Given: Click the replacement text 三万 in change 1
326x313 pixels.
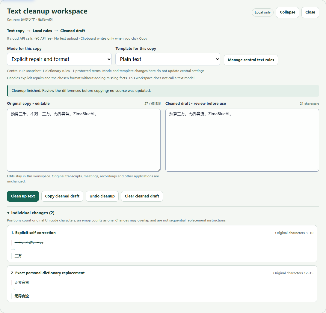Looking at the screenshot, I should coord(18,256).
